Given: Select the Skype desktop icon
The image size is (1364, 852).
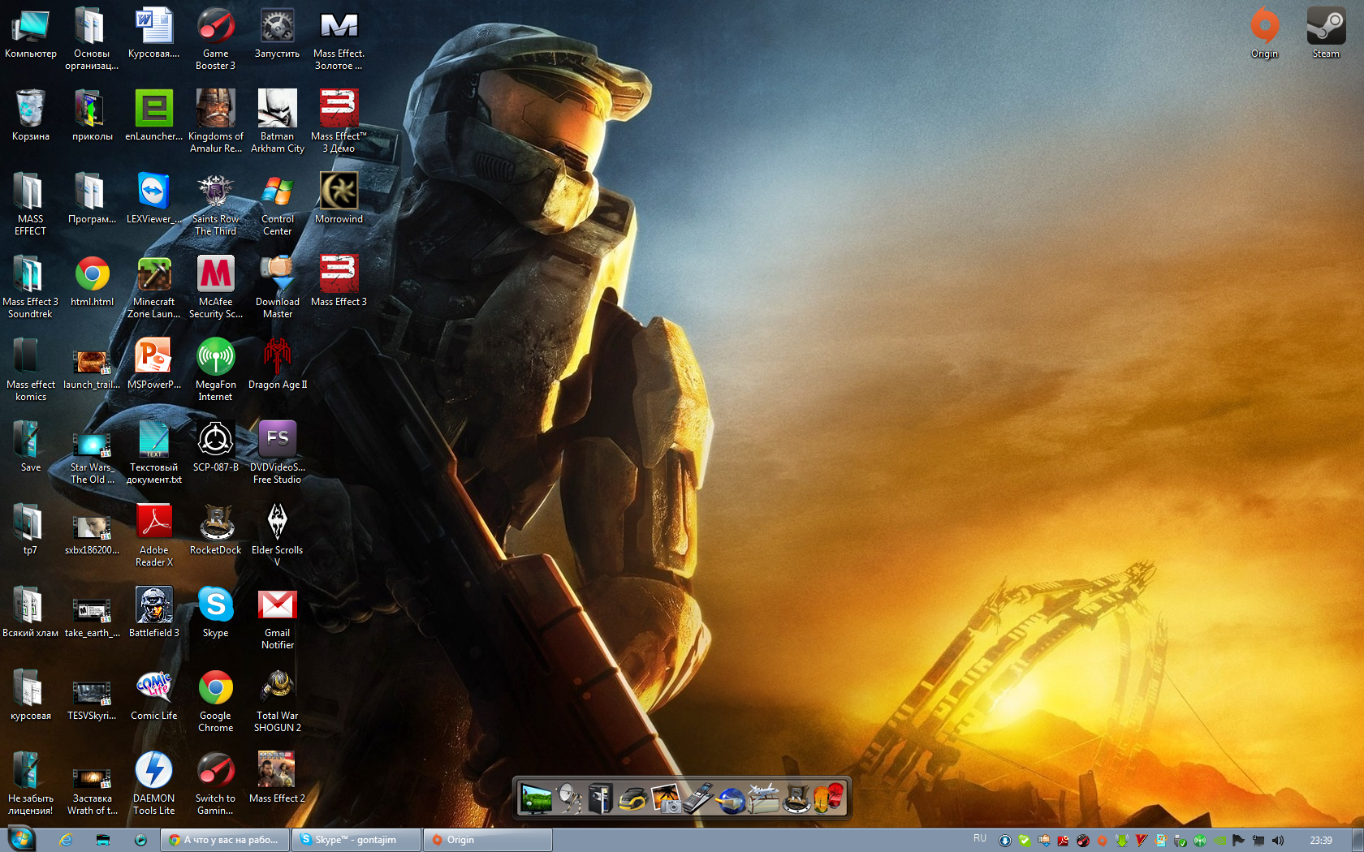Looking at the screenshot, I should 216,612.
